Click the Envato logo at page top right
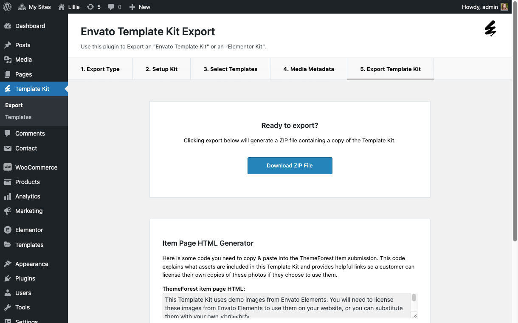The width and height of the screenshot is (518, 323). [490, 28]
